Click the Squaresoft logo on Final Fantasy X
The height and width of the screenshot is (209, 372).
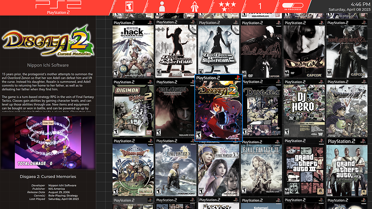186,194
